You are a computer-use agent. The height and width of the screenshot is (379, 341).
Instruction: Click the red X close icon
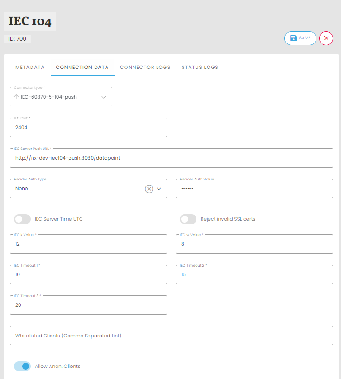pyautogui.click(x=326, y=38)
